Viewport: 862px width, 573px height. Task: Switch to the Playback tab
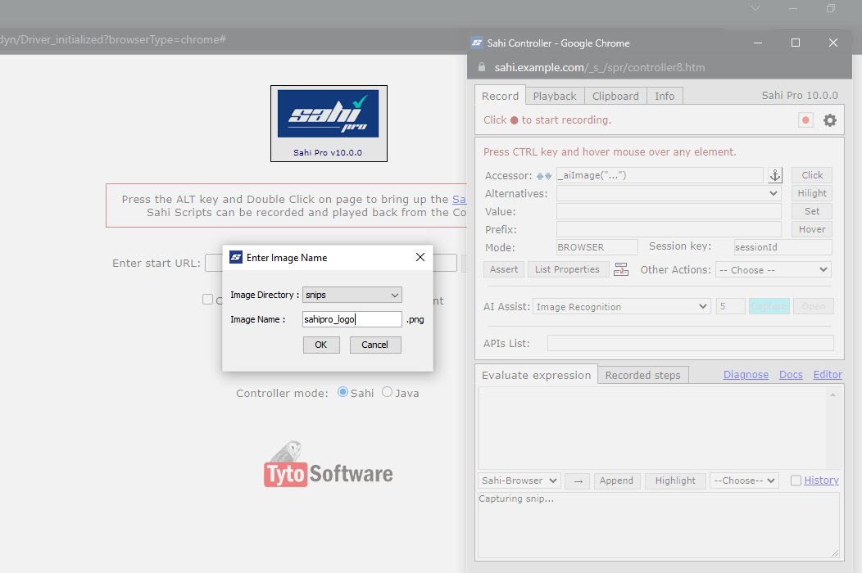click(555, 96)
